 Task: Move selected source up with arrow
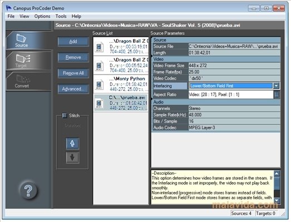point(72,143)
